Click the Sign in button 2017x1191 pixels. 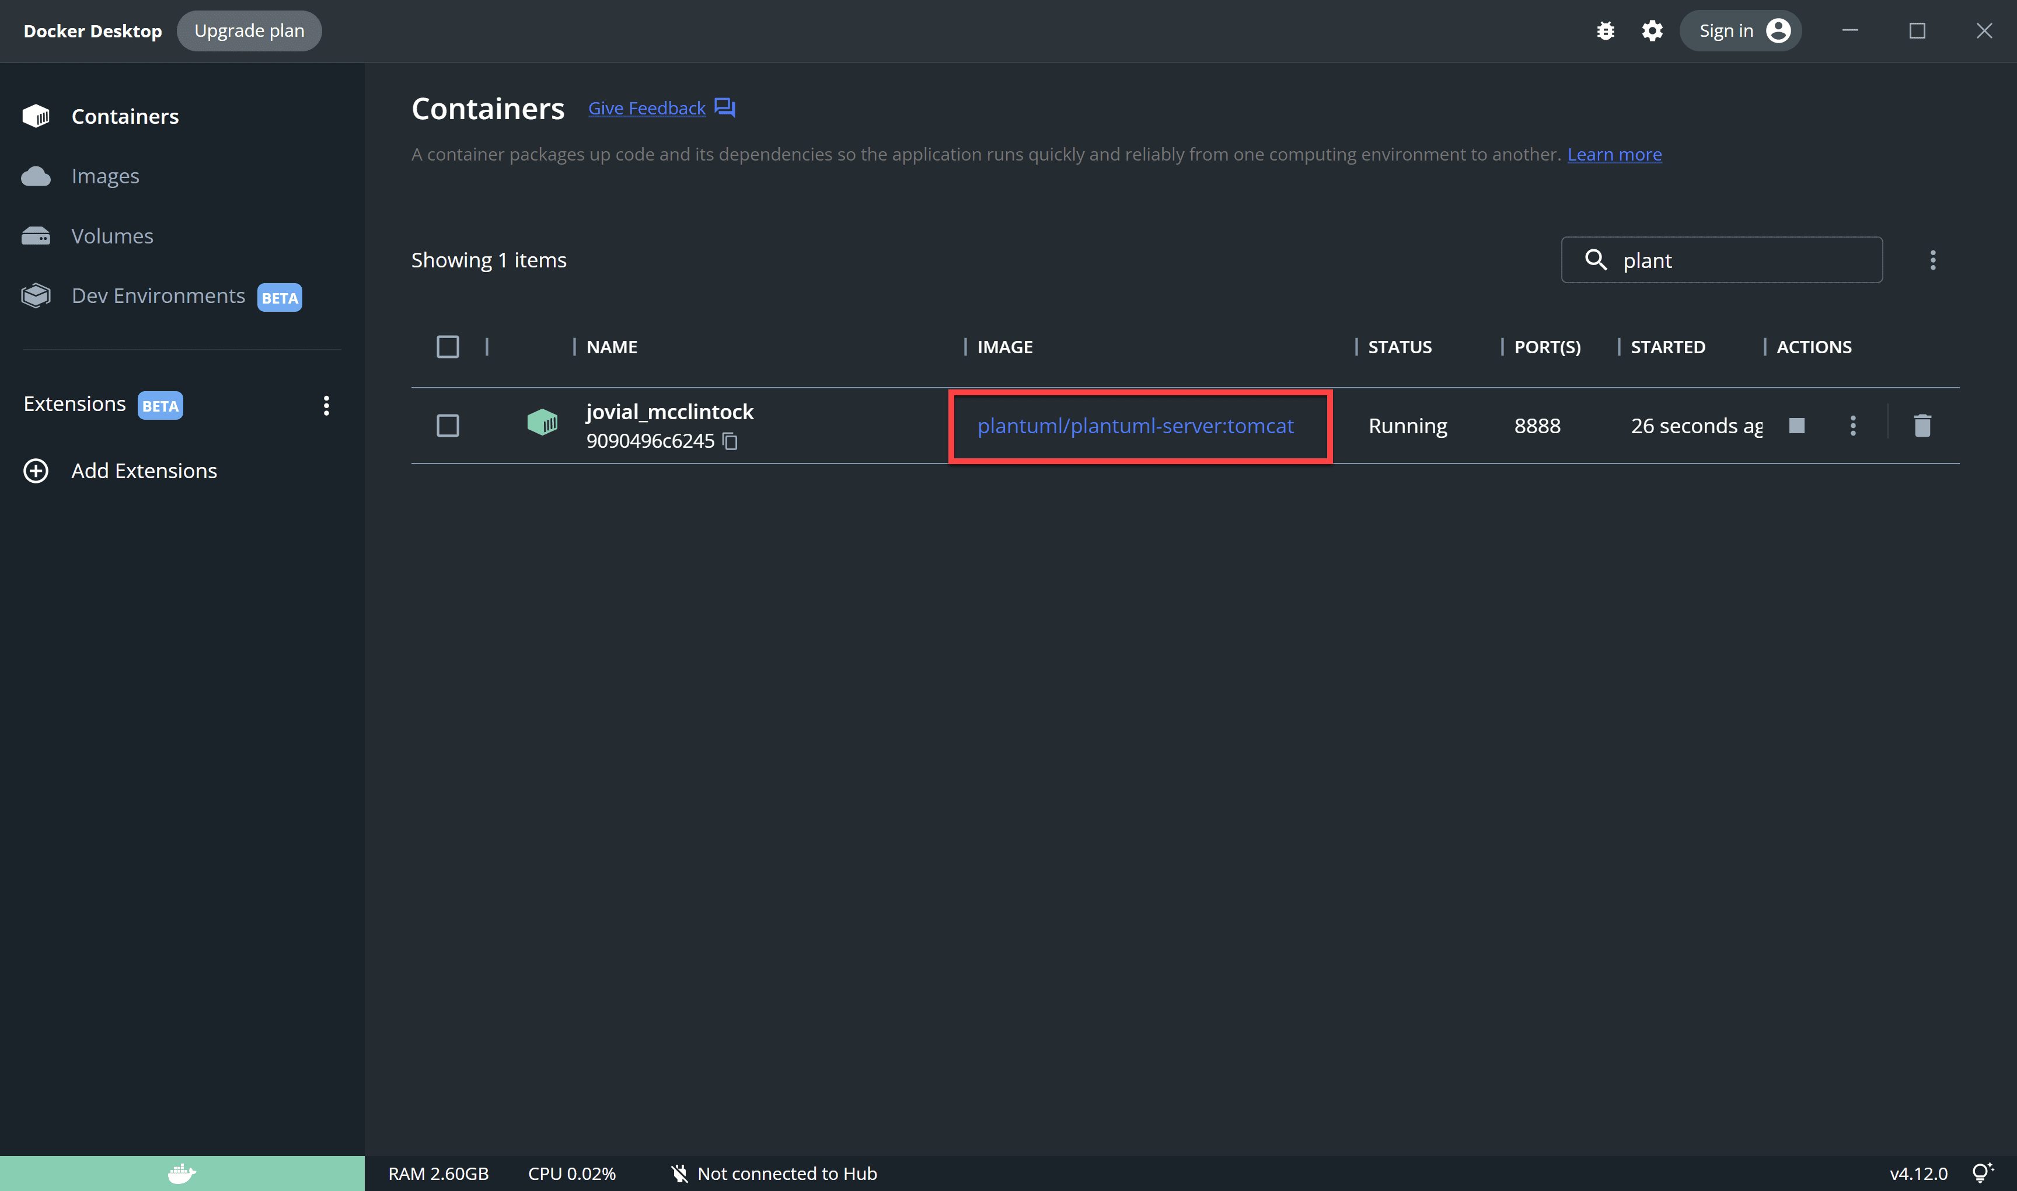pyautogui.click(x=1740, y=30)
